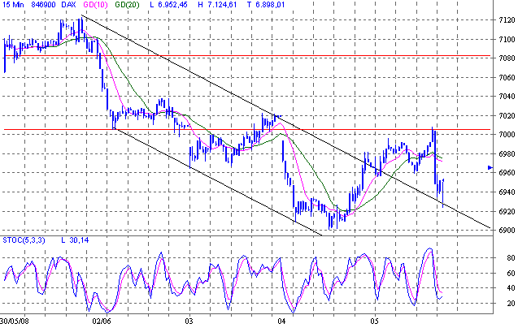
Task: Click the 846900 security number
Action: point(43,5)
